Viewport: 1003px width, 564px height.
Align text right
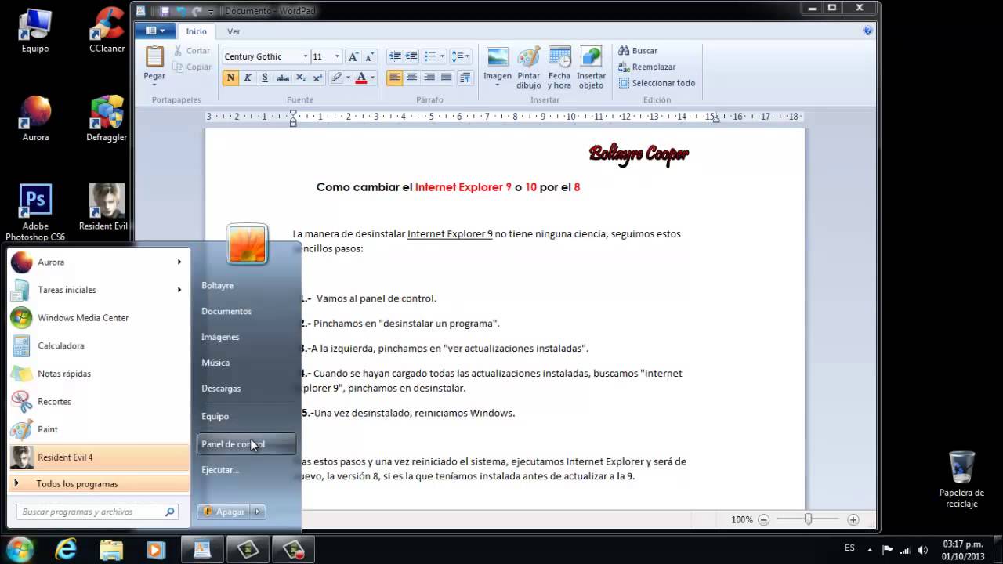(429, 78)
